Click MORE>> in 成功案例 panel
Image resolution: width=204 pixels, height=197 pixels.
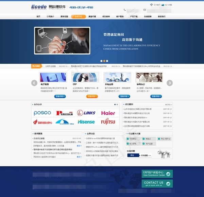(x=169, y=104)
